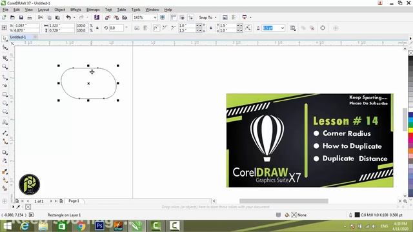Image resolution: width=413 pixels, height=232 pixels.
Task: Open the Bitmaps menu
Action: (93, 10)
